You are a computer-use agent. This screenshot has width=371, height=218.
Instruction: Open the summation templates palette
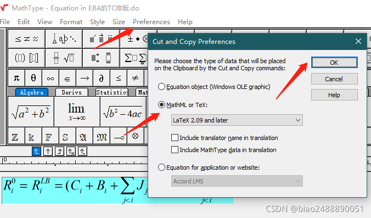[134, 58]
